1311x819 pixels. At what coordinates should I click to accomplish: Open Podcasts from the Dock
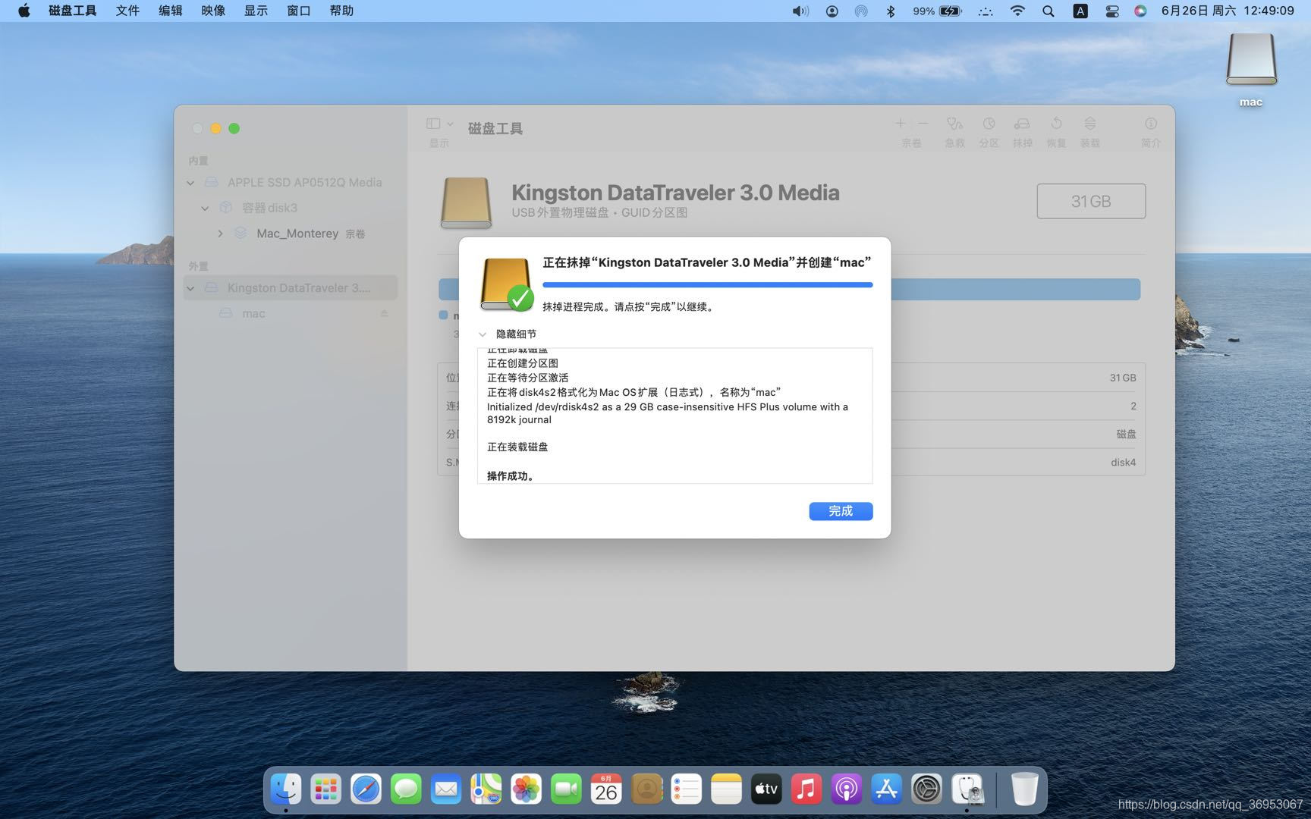coord(846,789)
